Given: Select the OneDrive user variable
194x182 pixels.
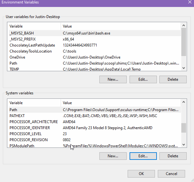Looking at the screenshot, I should pos(17,57).
